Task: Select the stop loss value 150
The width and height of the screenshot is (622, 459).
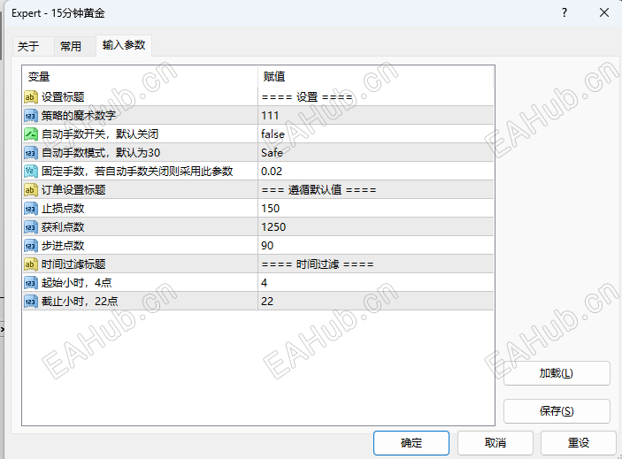Action: pos(376,209)
